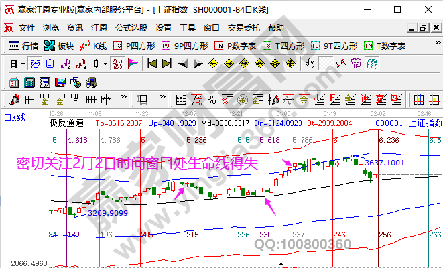Jump to the first bar arrow icon
The height and width of the screenshot is (268, 443).
click(151, 64)
